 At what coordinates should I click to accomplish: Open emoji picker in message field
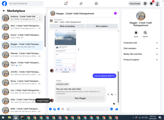click(x=112, y=109)
